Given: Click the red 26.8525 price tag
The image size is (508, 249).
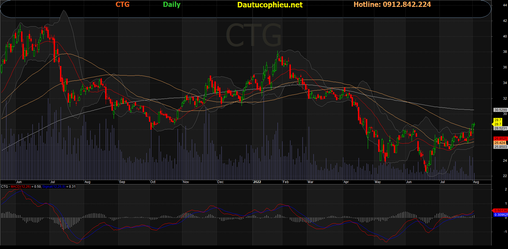Looking at the screenshot, I should [x=500, y=139].
